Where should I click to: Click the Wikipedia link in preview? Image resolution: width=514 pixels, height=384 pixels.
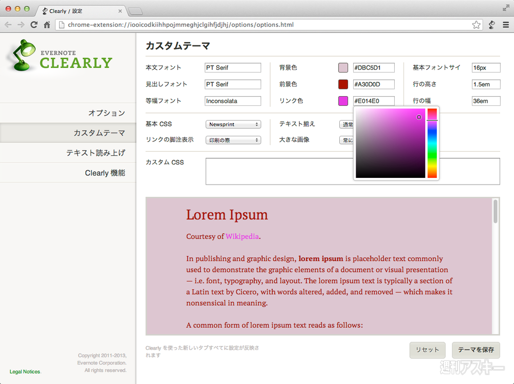tap(242, 236)
